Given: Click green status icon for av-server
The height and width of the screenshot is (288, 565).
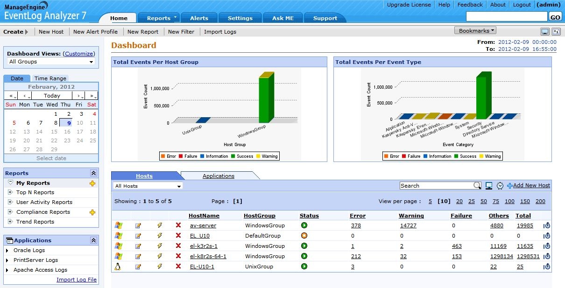Looking at the screenshot, I should [304, 225].
